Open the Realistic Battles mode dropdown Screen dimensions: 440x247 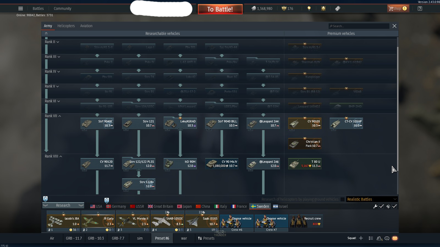pos(372,199)
